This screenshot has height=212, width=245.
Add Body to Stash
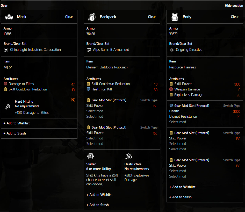(180, 197)
